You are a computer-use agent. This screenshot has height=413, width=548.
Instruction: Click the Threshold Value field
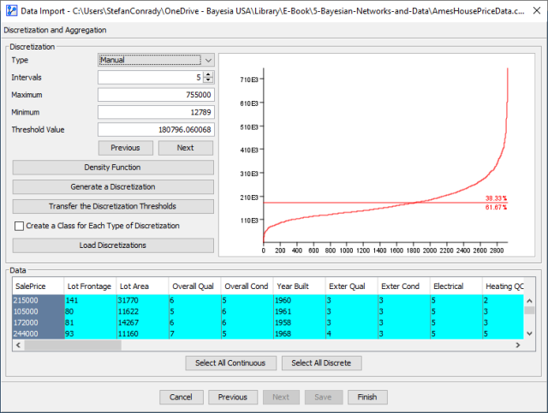(156, 129)
